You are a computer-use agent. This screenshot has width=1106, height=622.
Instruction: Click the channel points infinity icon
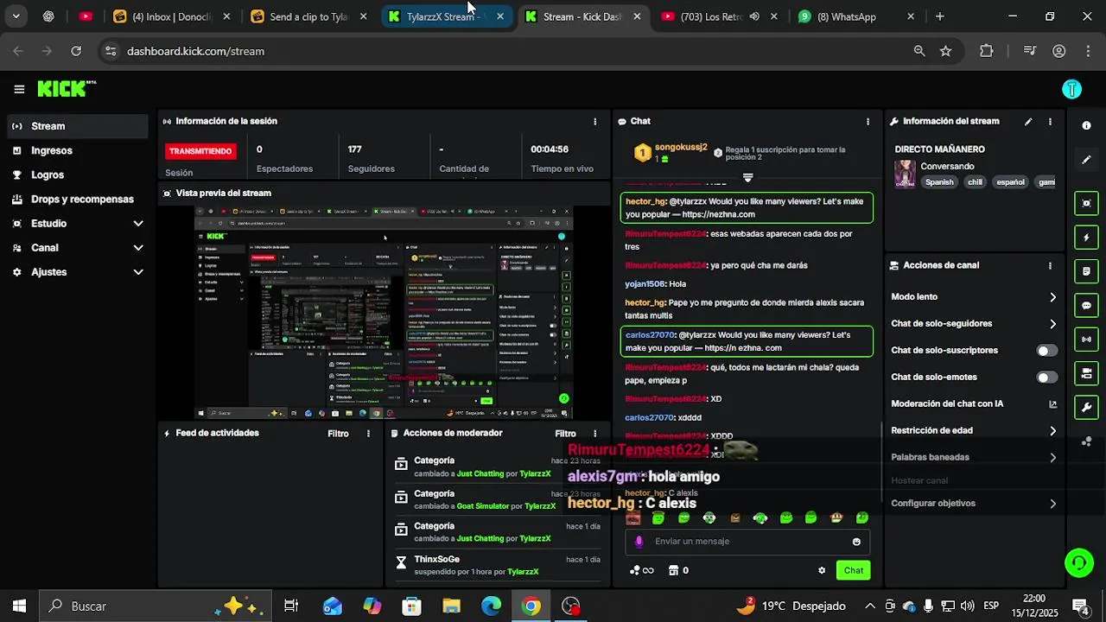642,570
